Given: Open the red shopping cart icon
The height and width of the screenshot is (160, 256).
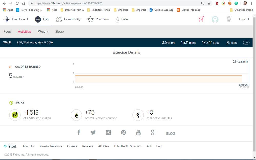Looking at the screenshot, I should click(x=201, y=19).
